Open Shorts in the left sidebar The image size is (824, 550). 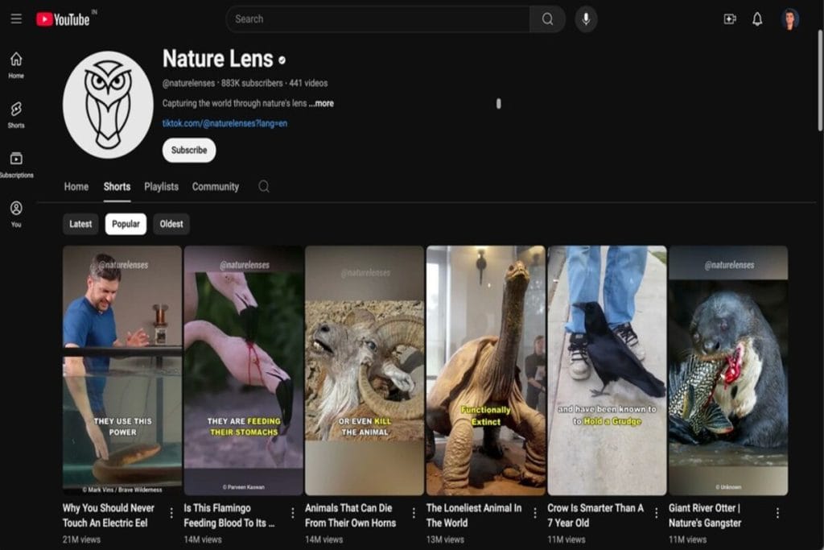coord(16,115)
